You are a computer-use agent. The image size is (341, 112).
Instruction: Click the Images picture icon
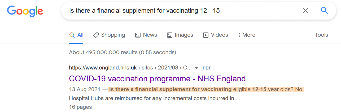point(170,35)
